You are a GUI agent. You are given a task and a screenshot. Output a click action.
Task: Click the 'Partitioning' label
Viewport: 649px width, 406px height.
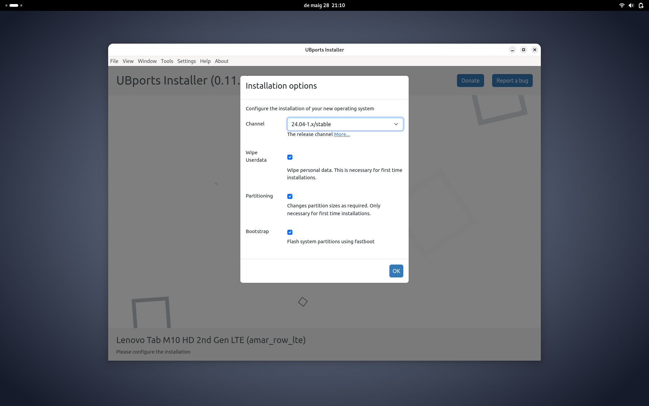[259, 196]
